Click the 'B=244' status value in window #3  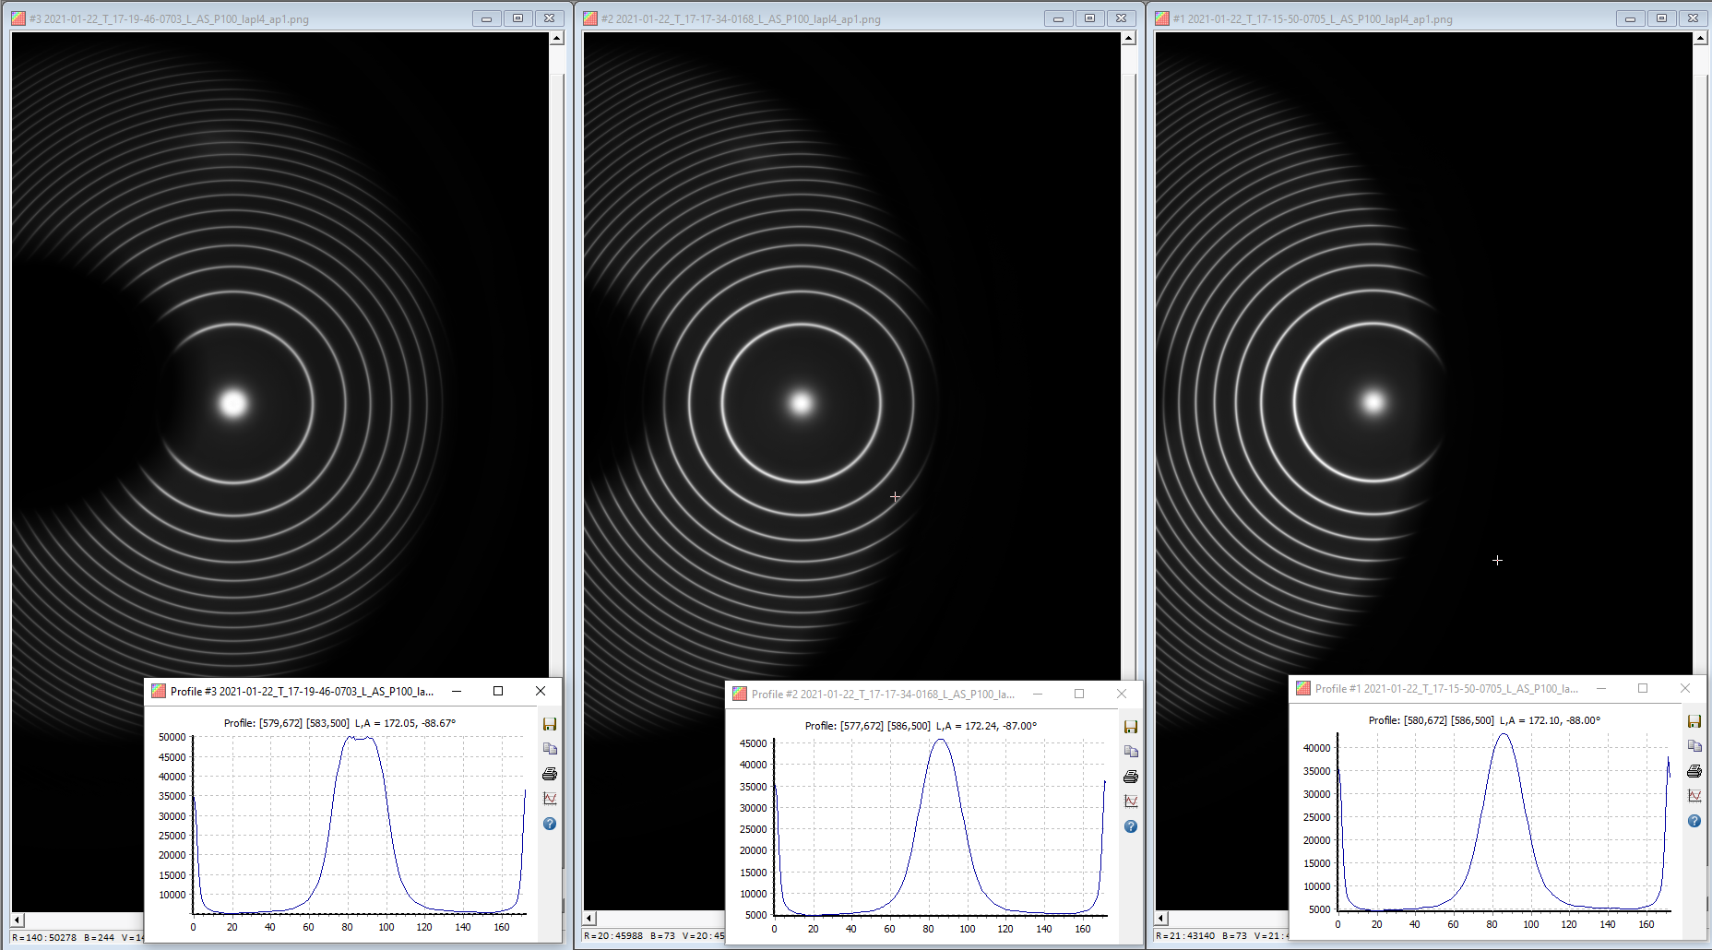[100, 937]
